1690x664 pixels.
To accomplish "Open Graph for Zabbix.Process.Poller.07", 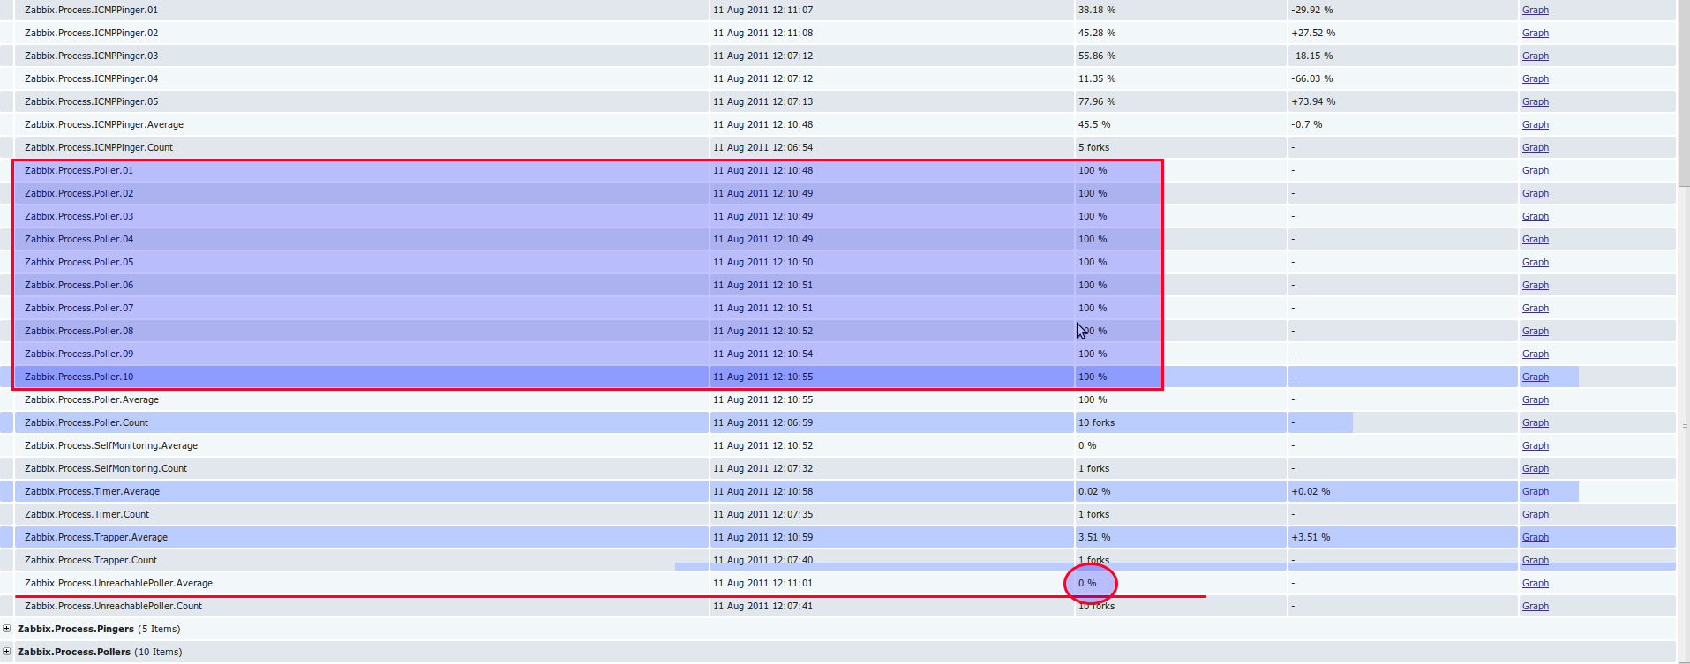I will pos(1535,308).
